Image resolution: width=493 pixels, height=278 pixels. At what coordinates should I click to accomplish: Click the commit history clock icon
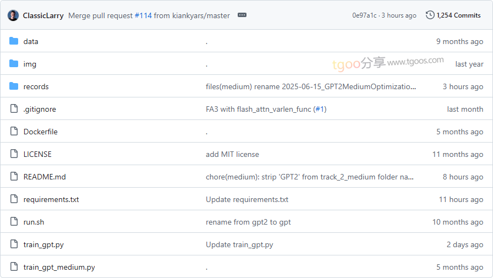point(430,15)
